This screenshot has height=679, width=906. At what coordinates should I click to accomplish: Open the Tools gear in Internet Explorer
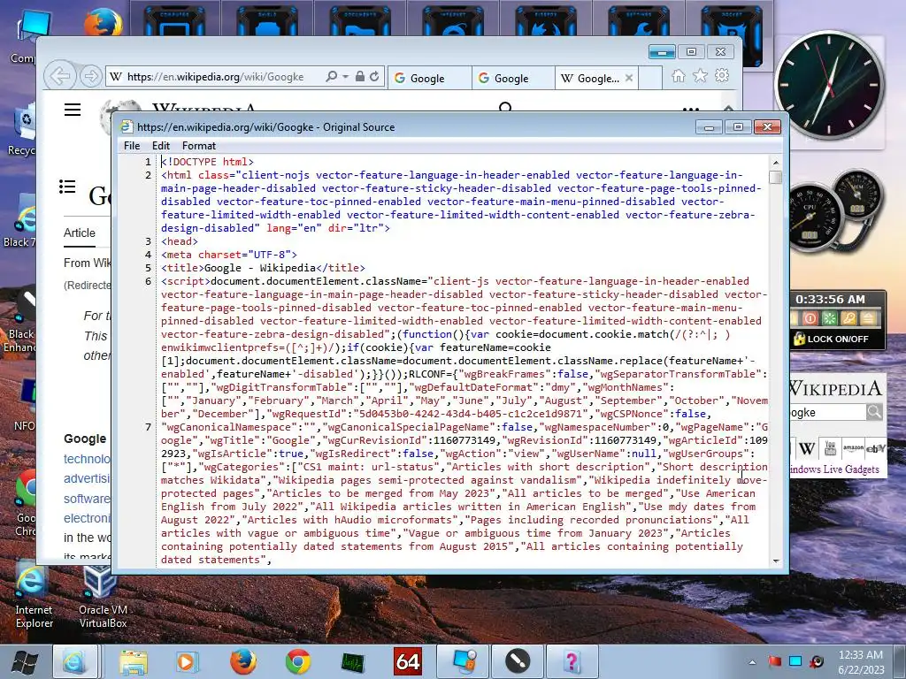[x=722, y=76]
